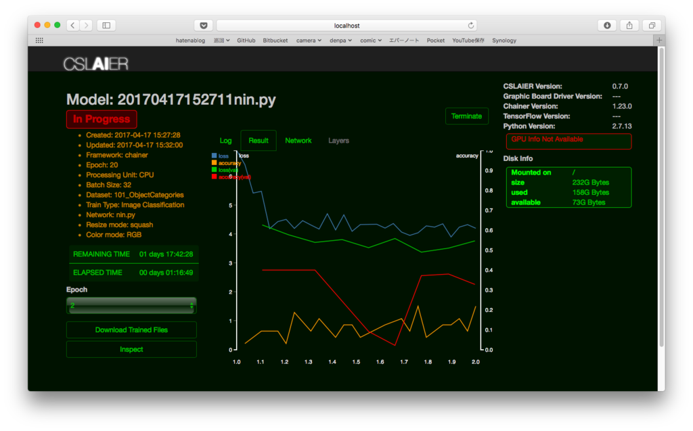The height and width of the screenshot is (431, 693).
Task: Click the CSLAIER Version 0.7.0 value
Action: tap(620, 86)
